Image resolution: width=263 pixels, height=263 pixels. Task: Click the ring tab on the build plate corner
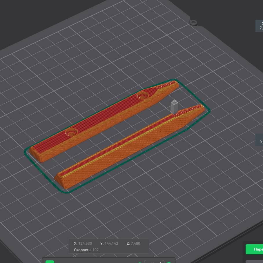(193, 22)
